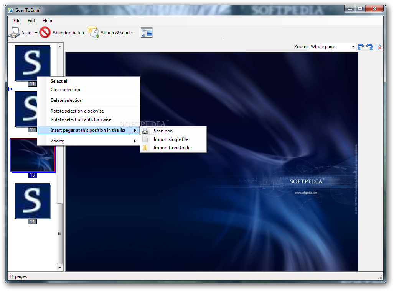Click the red Abandon batch icon
Screen dimensions: 394x291
pyautogui.click(x=45, y=33)
